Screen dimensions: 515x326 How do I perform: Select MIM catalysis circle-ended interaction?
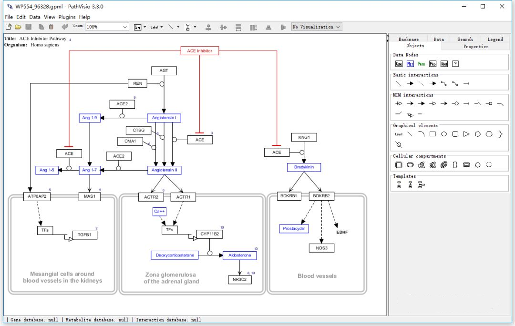(455, 103)
